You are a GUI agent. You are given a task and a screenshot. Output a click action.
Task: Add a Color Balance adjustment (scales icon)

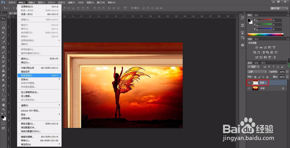point(259,52)
